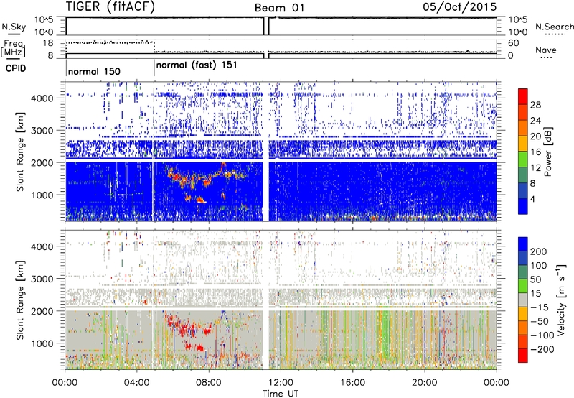The image size is (574, 398).
Task: Click the 28 tick on the power colorbar
Action: pos(535,105)
